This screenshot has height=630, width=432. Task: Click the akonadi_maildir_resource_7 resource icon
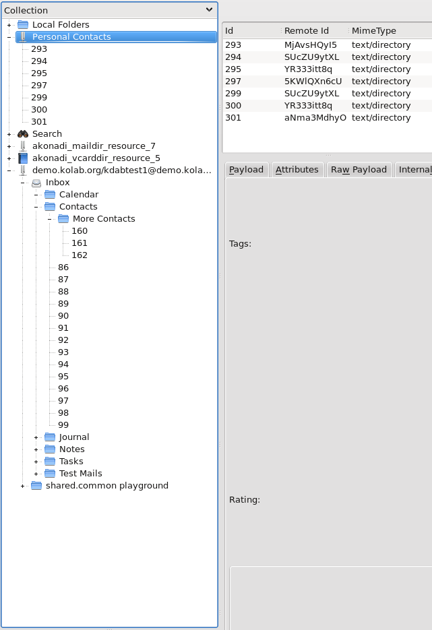click(23, 146)
